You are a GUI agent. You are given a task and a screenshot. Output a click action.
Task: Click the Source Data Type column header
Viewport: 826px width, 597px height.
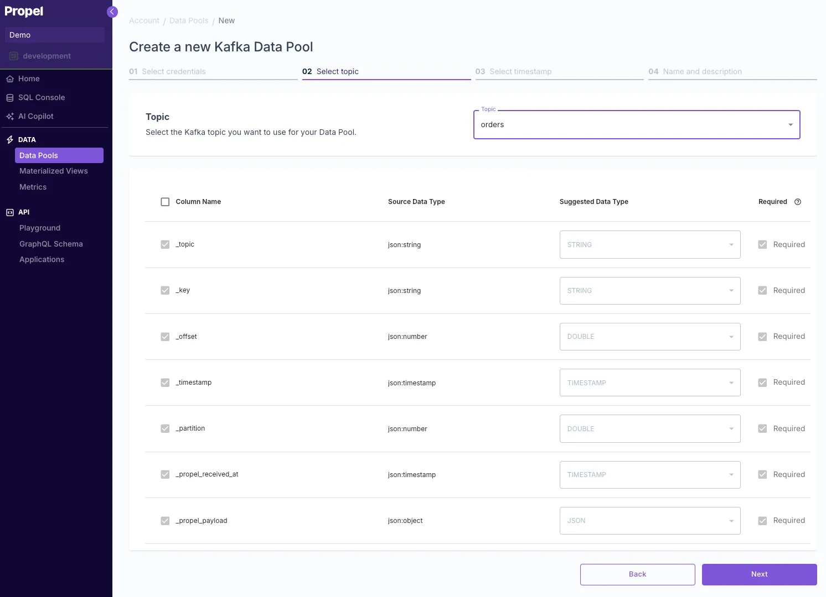point(416,202)
